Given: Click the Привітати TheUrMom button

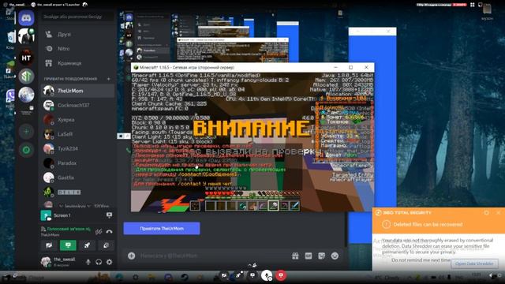Looking at the screenshot, I should click(162, 228).
